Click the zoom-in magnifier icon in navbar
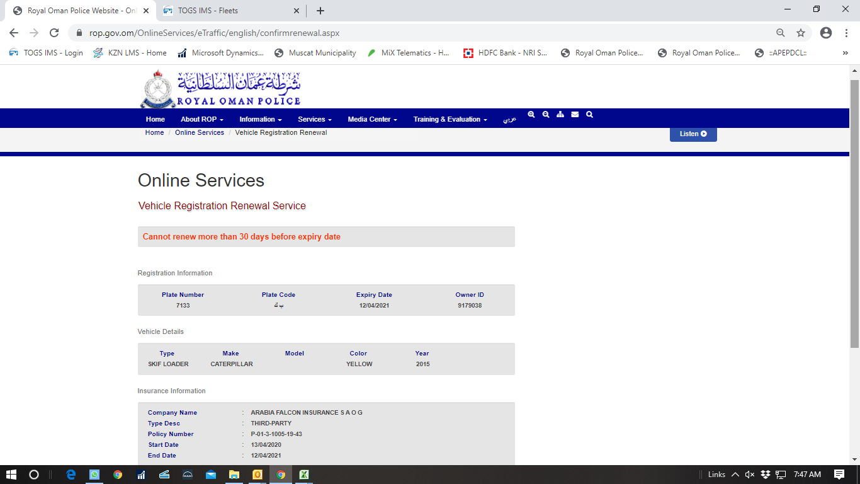This screenshot has height=484, width=860. point(531,115)
